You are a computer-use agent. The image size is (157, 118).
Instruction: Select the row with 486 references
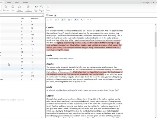pyautogui.click(x=22, y=35)
